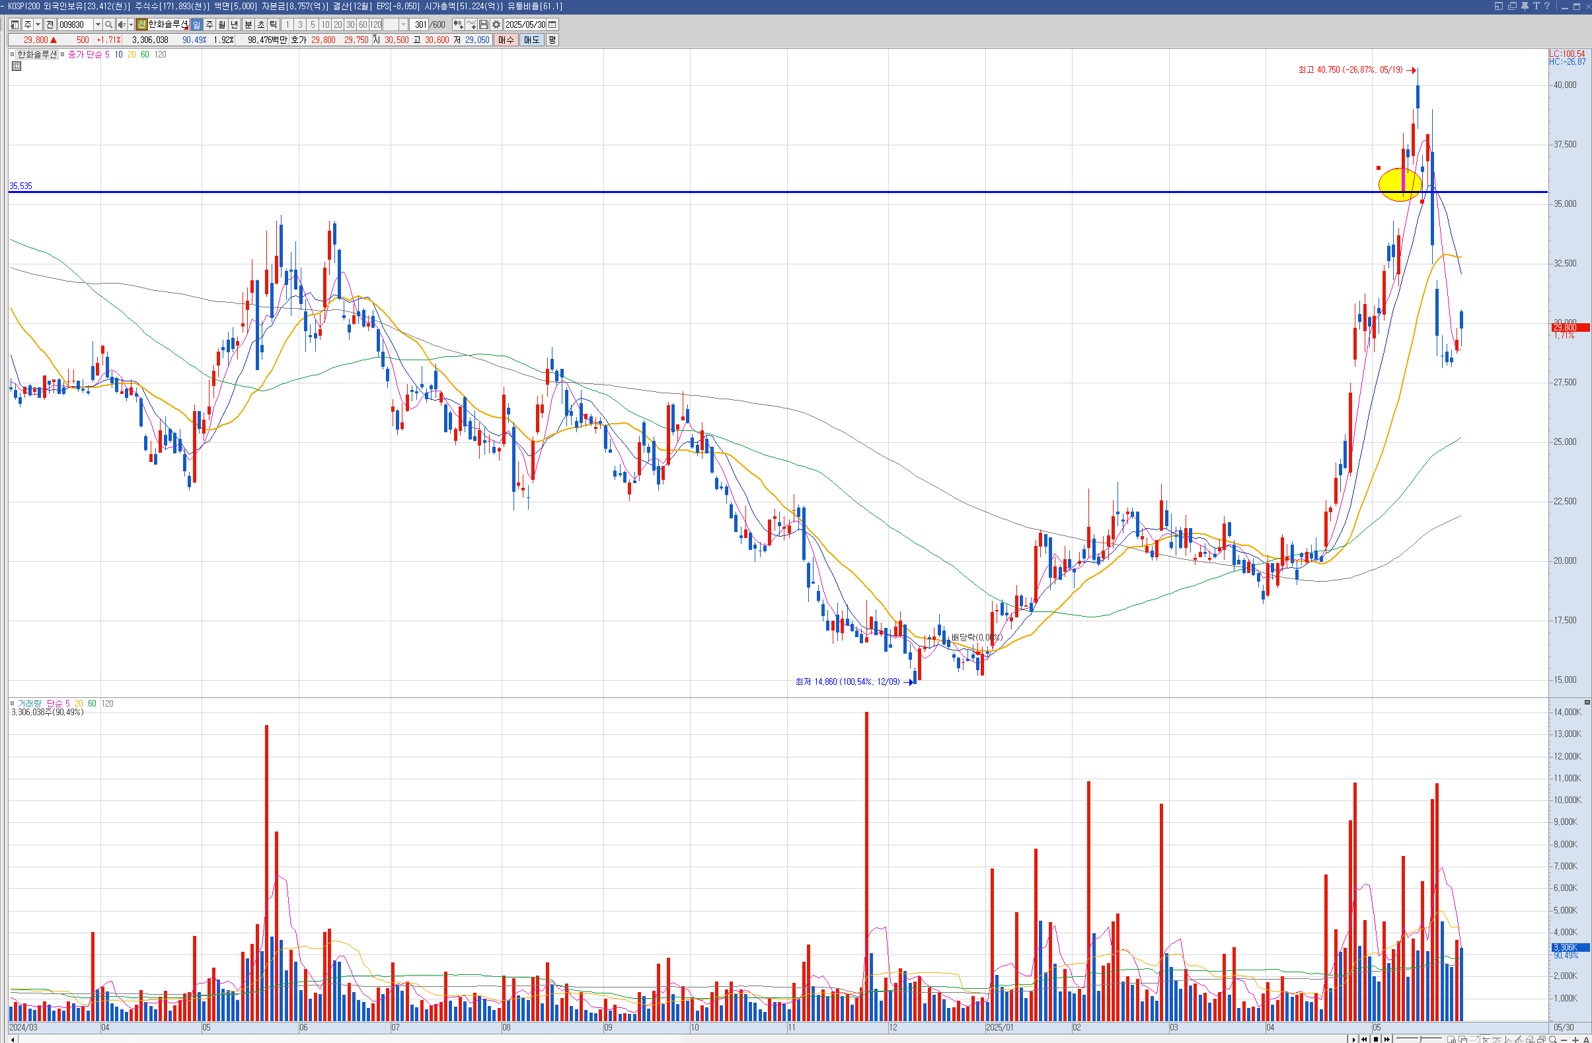This screenshot has height=1043, width=1592.
Task: Select the 틱 tick chart tab
Action: pyautogui.click(x=274, y=24)
